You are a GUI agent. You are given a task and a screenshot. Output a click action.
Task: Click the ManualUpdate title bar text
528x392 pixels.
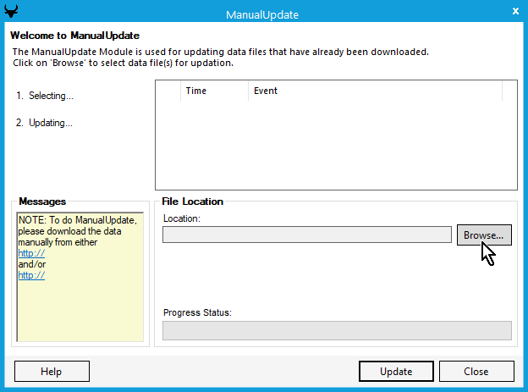pyautogui.click(x=262, y=14)
